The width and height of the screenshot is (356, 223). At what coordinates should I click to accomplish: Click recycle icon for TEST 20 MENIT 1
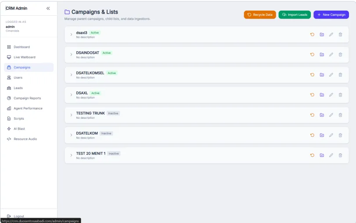pos(312,155)
